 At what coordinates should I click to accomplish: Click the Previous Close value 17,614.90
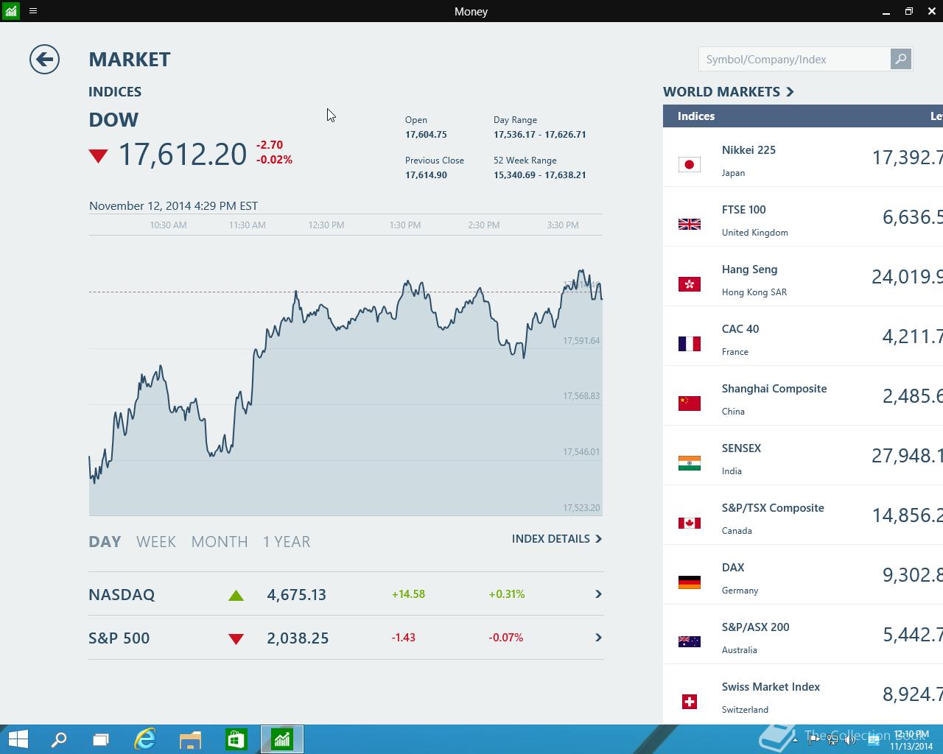click(426, 175)
